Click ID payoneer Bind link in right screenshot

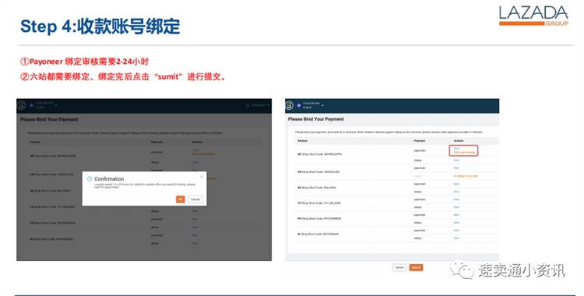point(456,231)
